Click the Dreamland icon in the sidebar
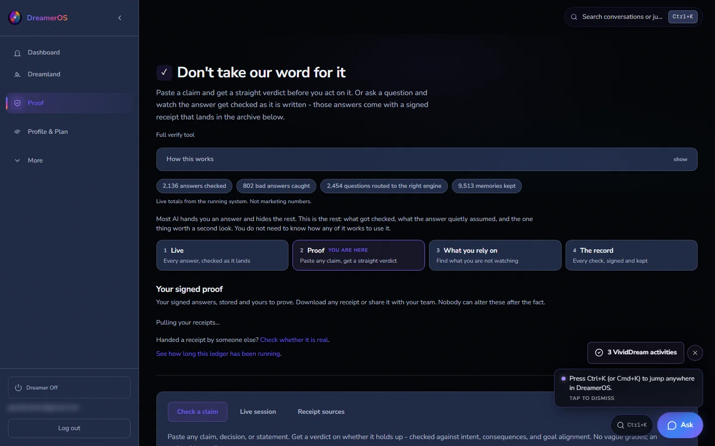The height and width of the screenshot is (446, 715). coord(17,74)
